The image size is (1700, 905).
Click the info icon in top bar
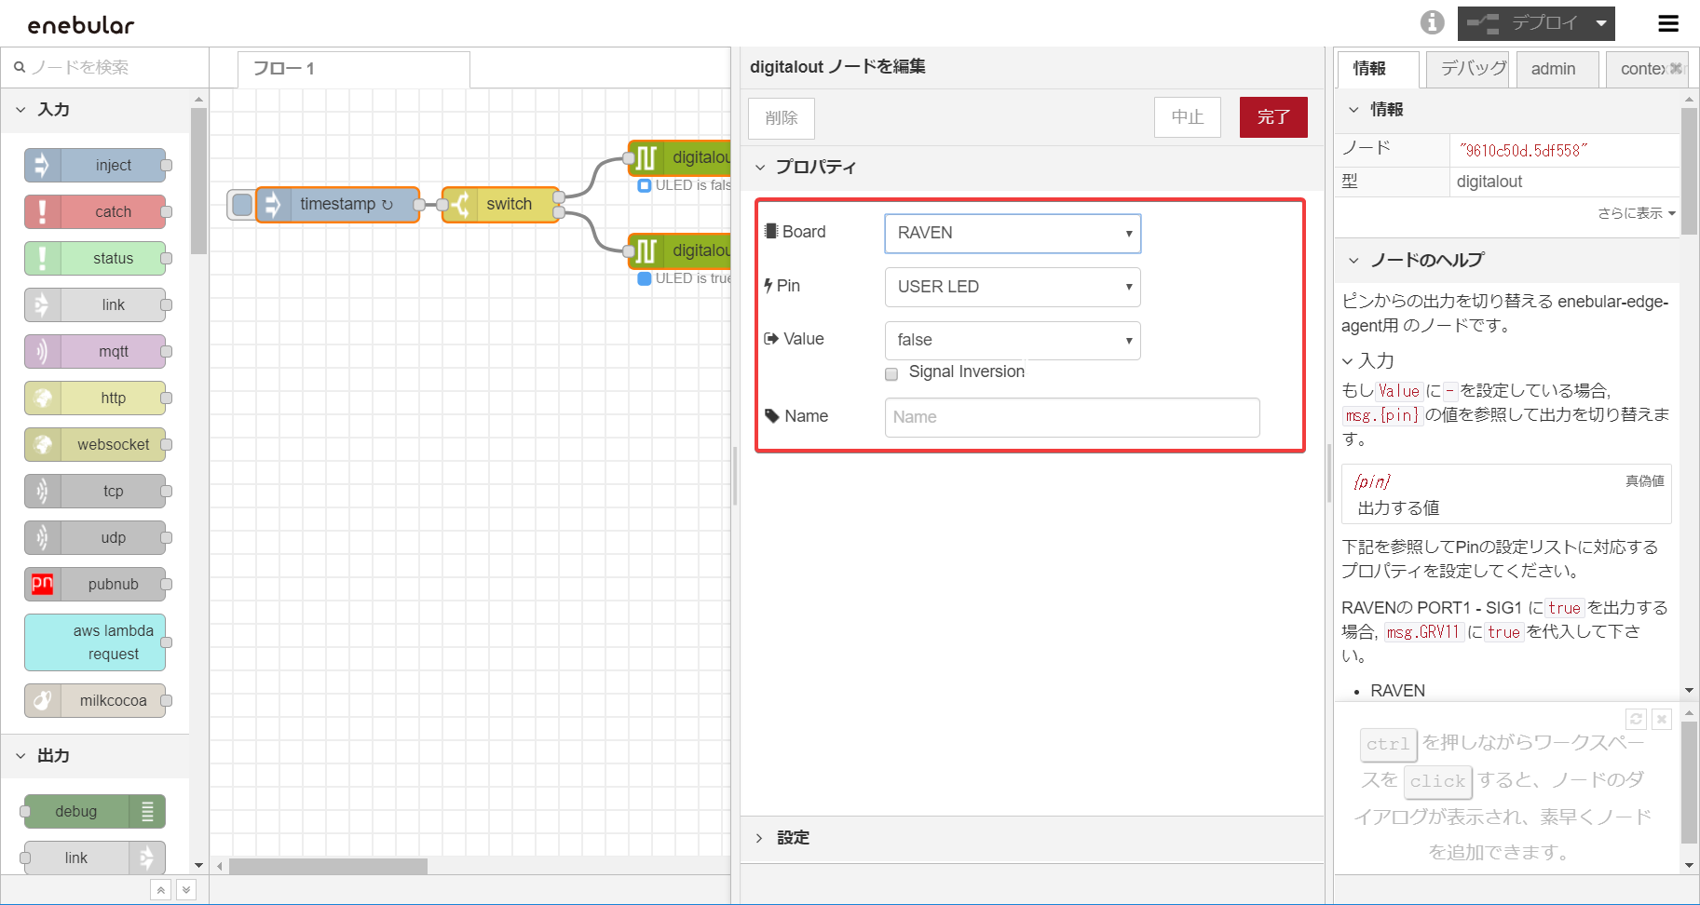(x=1432, y=22)
